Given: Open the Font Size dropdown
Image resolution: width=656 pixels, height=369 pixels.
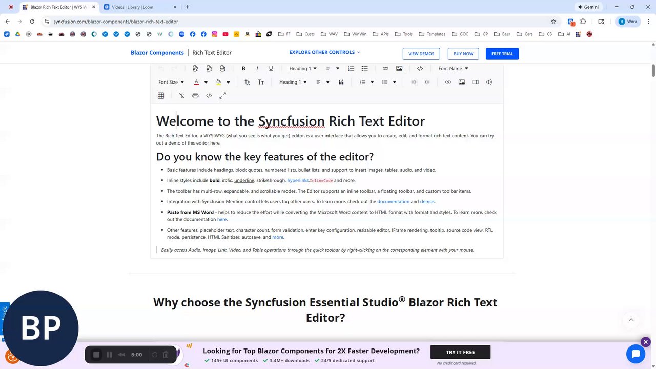Looking at the screenshot, I should (171, 82).
